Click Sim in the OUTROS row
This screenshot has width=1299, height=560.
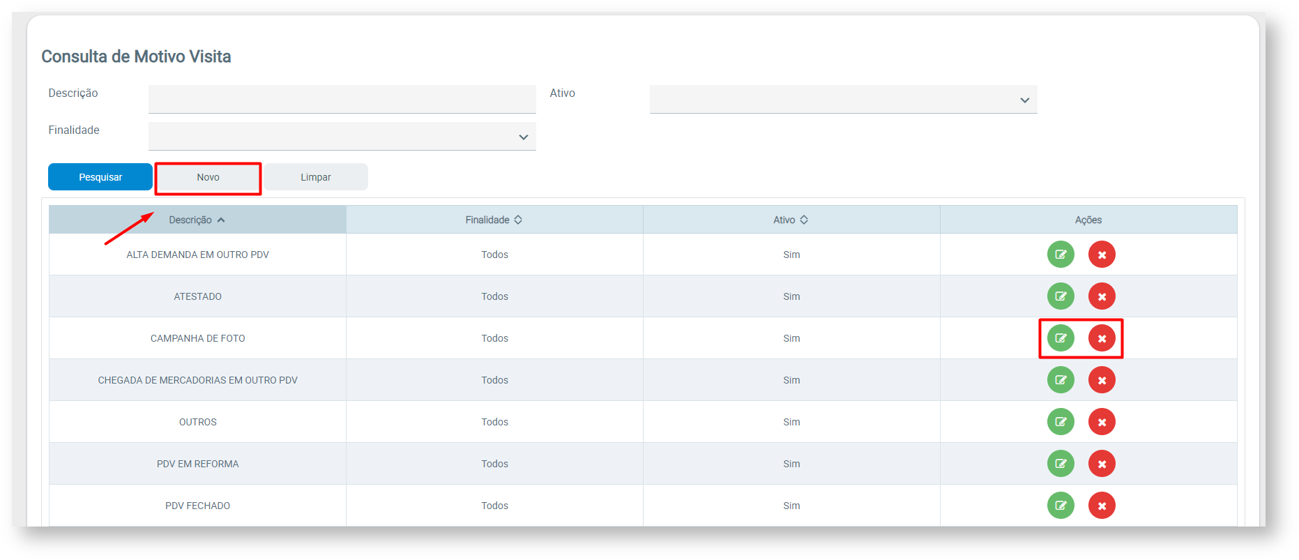pos(791,422)
